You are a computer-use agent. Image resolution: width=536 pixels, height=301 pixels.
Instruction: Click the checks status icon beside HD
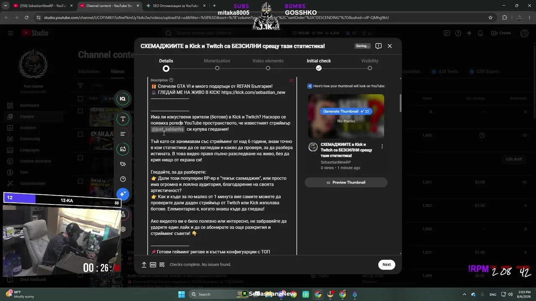(x=162, y=265)
